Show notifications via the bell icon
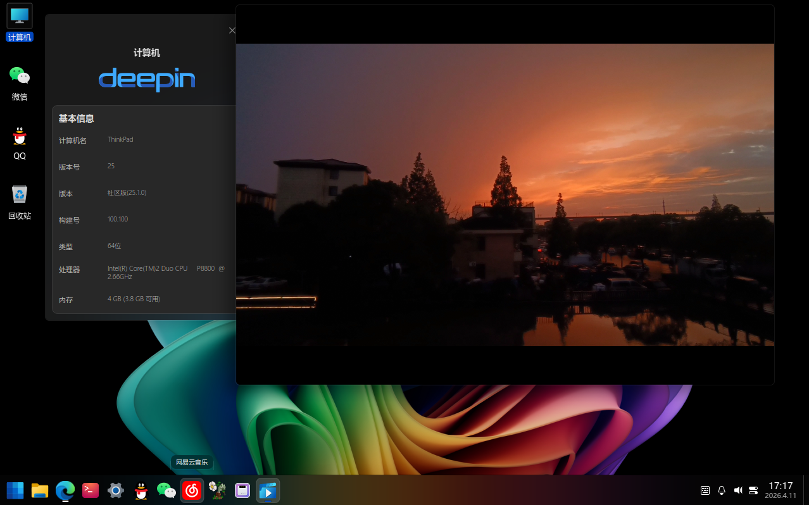Screen dimensions: 809x505 point(722,490)
